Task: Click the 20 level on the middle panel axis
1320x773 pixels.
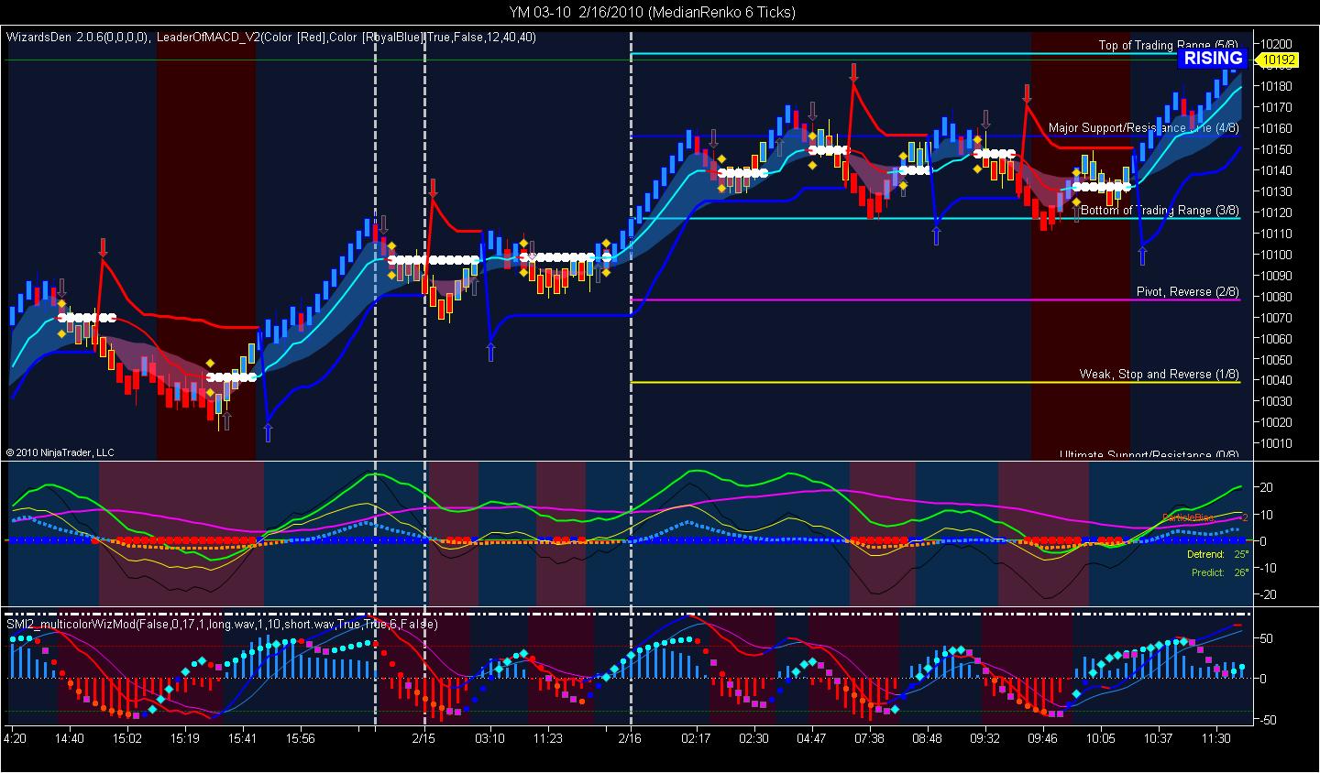Action: click(x=1267, y=488)
